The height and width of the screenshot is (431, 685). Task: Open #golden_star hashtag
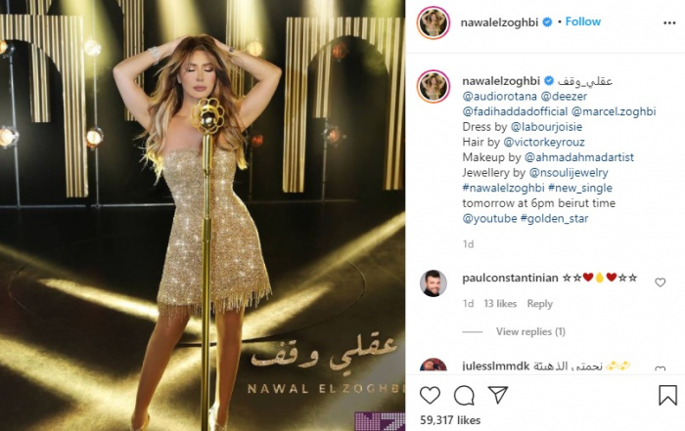[555, 219]
